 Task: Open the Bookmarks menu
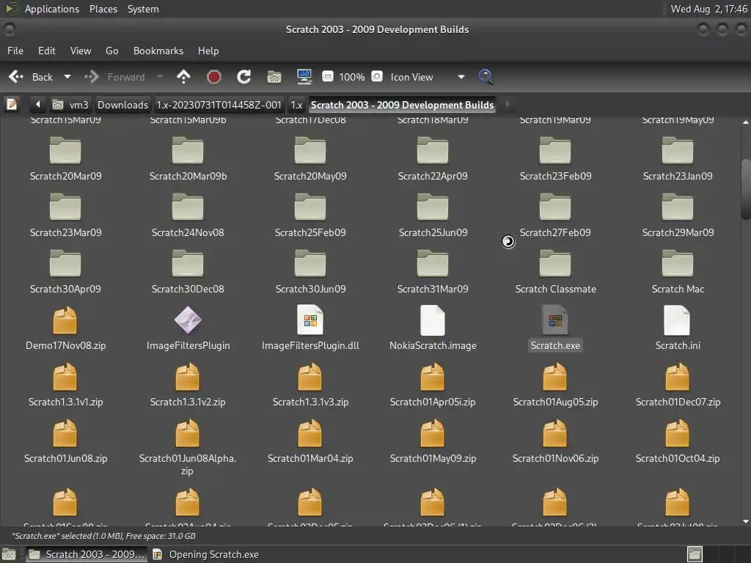[x=158, y=51]
